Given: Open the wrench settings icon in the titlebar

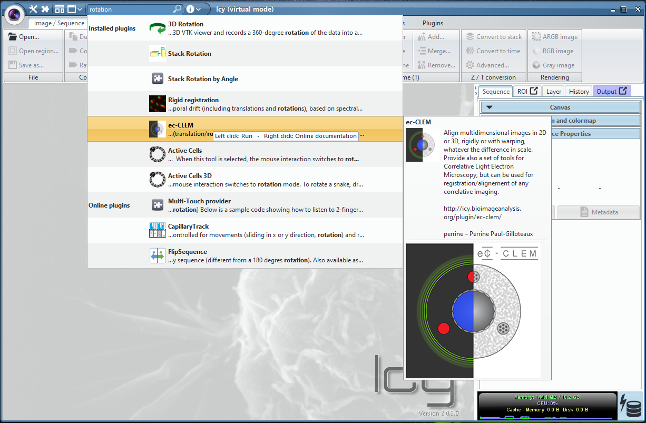Looking at the screenshot, I should coord(34,9).
